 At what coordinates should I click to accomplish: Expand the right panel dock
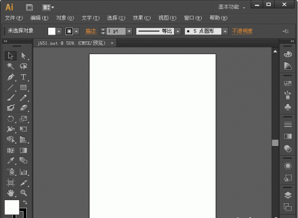(x=293, y=41)
